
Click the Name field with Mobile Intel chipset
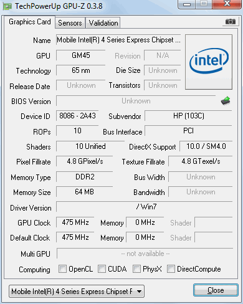118,40
